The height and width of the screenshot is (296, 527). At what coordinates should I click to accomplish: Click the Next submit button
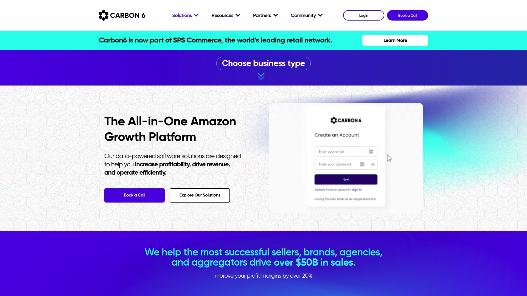pos(346,179)
